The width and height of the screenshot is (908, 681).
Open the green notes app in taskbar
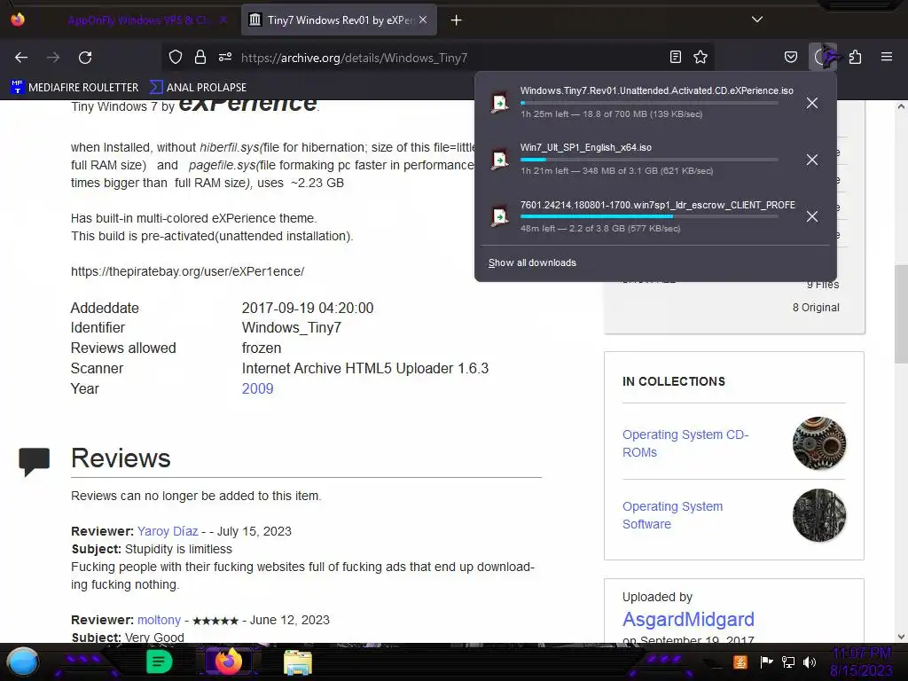click(x=159, y=661)
